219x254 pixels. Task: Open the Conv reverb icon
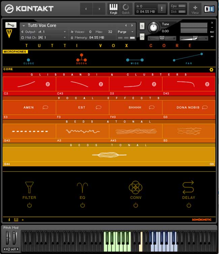[x=135, y=187]
